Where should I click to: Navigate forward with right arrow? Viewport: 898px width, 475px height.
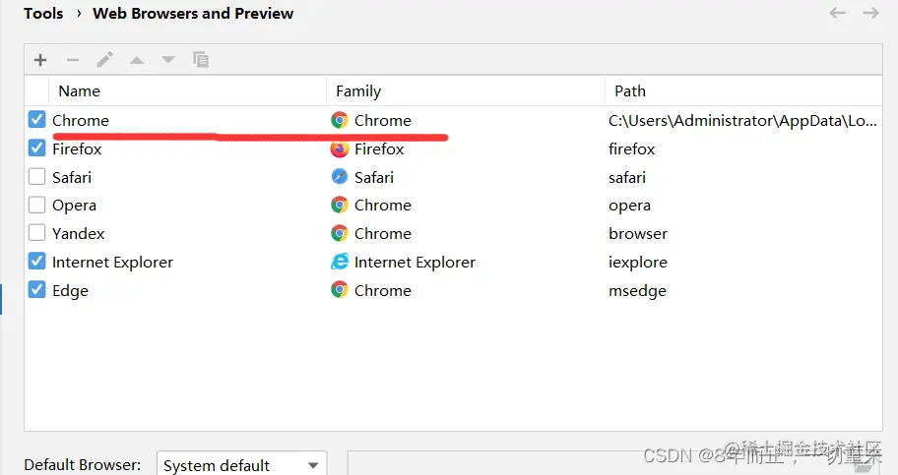coord(870,13)
